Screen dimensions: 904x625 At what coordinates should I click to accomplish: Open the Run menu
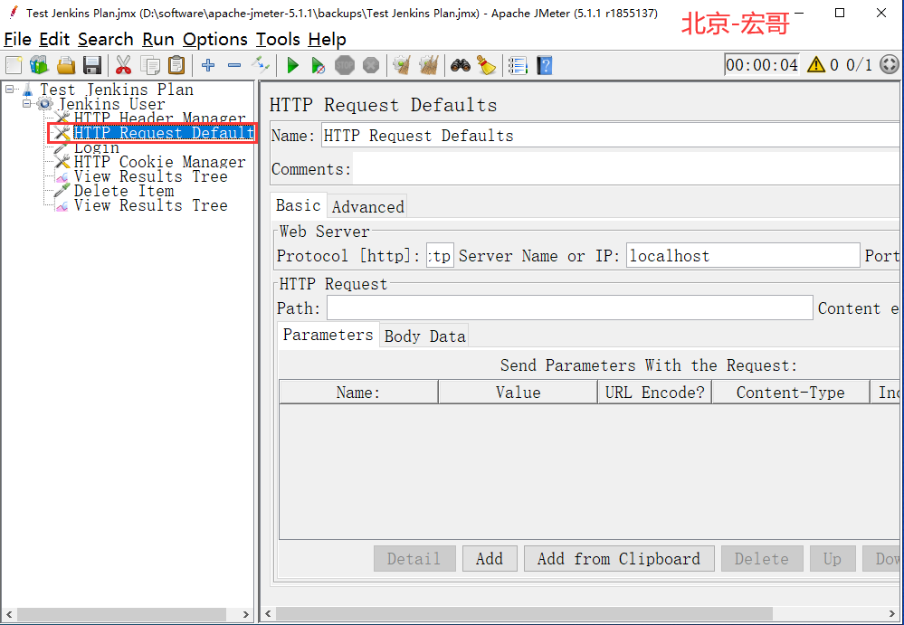[x=158, y=39]
